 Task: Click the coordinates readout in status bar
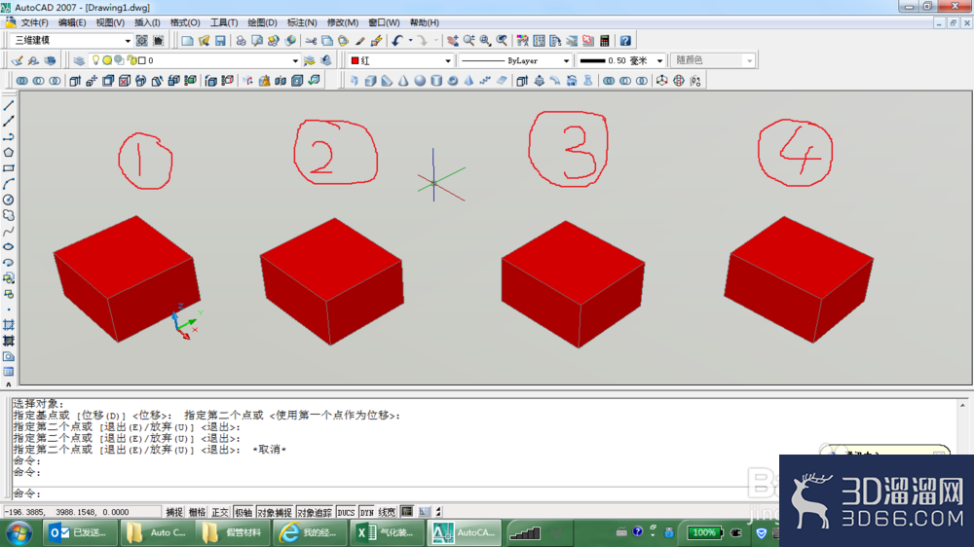(82, 512)
